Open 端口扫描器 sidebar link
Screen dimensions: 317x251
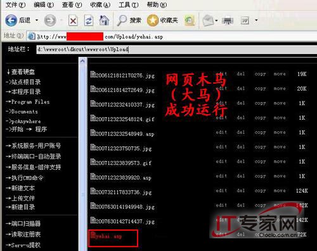[x=23, y=224]
